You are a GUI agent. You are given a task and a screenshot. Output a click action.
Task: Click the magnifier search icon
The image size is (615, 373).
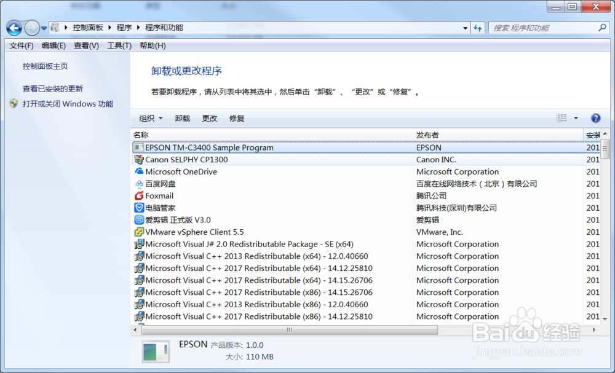[x=603, y=28]
